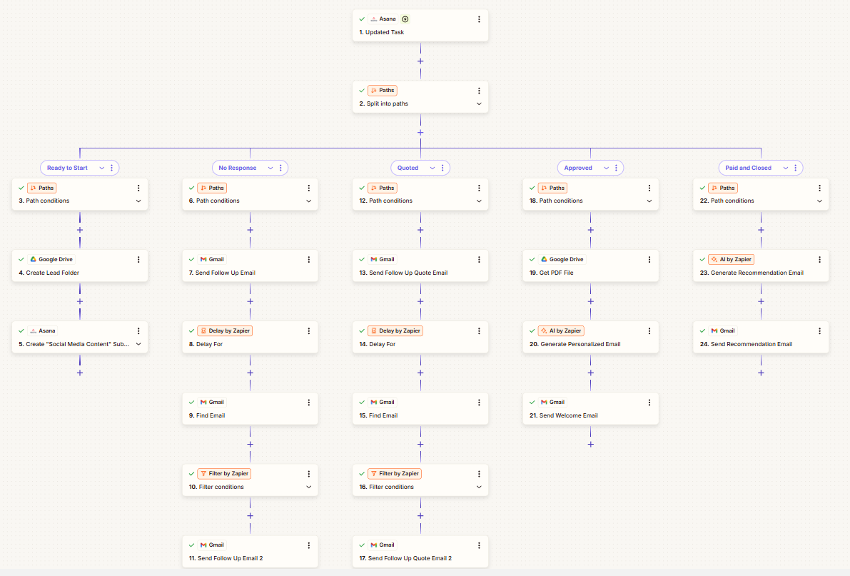Viewport: 850px width, 576px height.
Task: Open options menu for Send Follow Up Email step
Action: 308,260
